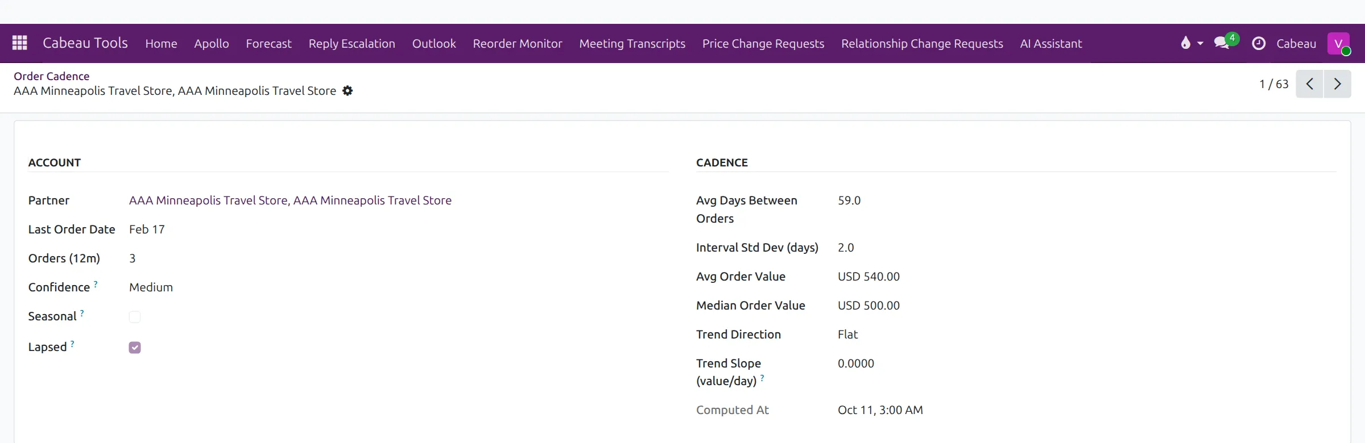1365x443 pixels.
Task: Click the 1 / 63 pager counter
Action: pyautogui.click(x=1274, y=84)
